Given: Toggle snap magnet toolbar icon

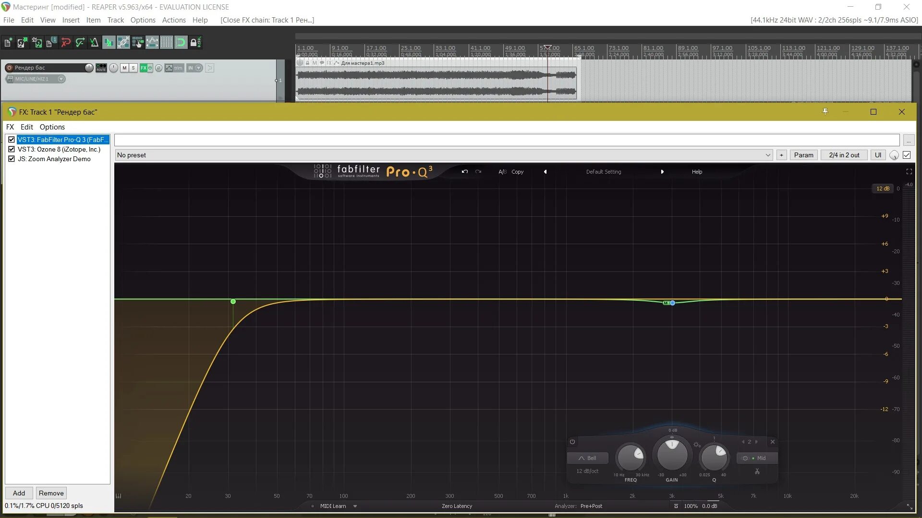Looking at the screenshot, I should [x=181, y=43].
